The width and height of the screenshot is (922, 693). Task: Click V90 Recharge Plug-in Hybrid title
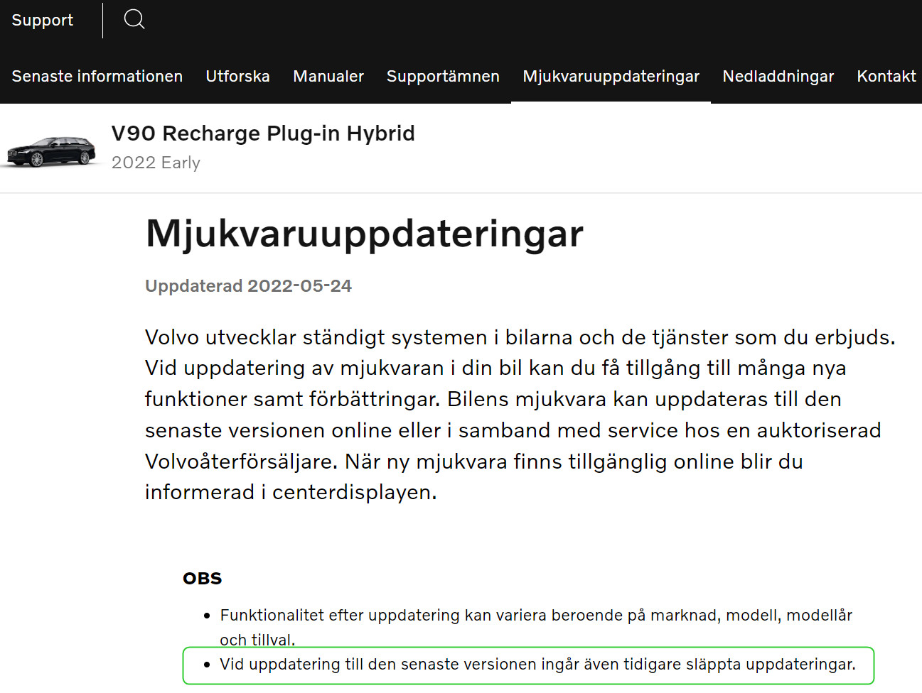click(x=263, y=133)
